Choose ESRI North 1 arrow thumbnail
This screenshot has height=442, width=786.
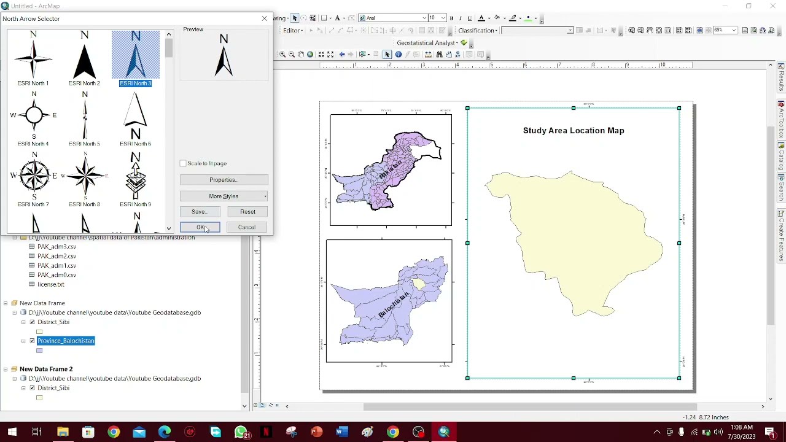(33, 59)
